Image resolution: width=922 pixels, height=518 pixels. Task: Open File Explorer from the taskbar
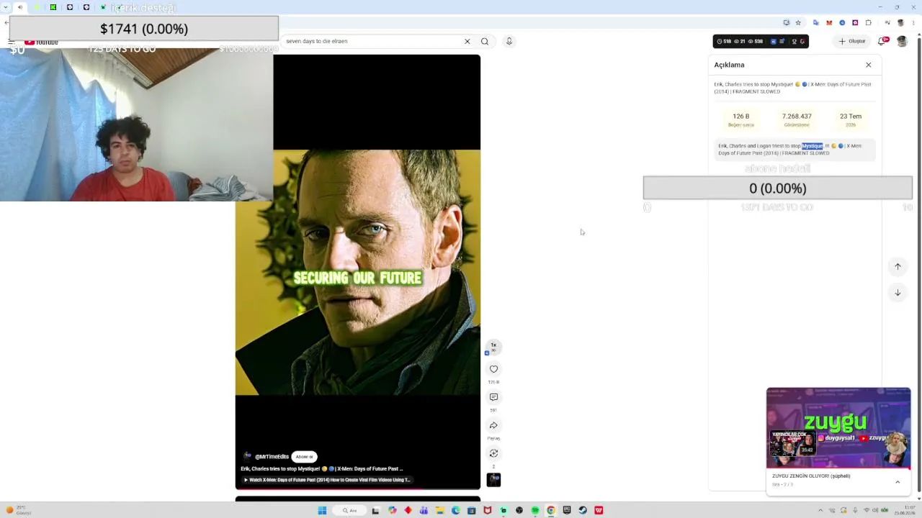pos(439,510)
